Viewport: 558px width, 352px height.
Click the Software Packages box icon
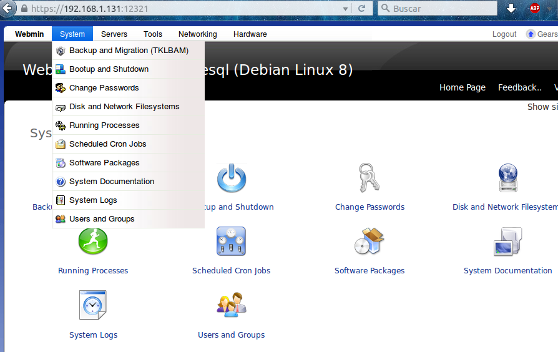369,242
